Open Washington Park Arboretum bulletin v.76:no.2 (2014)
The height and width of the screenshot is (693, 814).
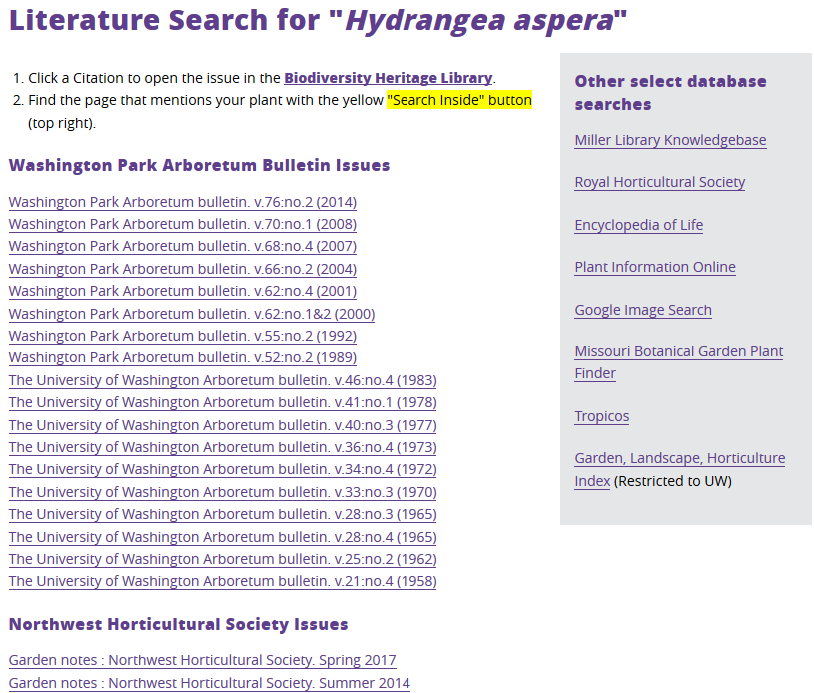point(183,202)
